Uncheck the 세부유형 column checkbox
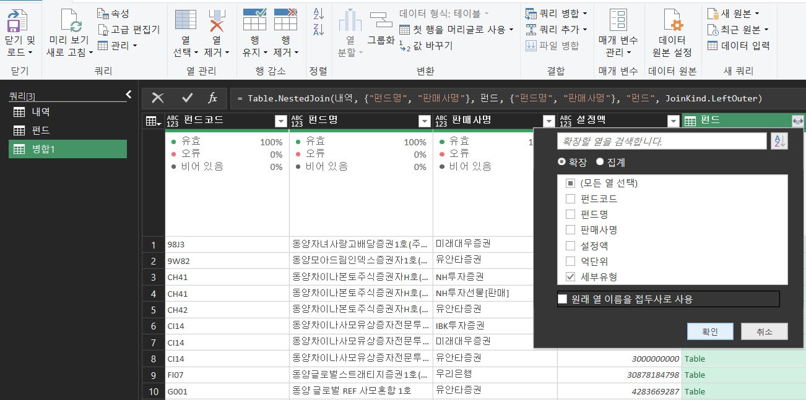This screenshot has height=400, width=806. 570,276
